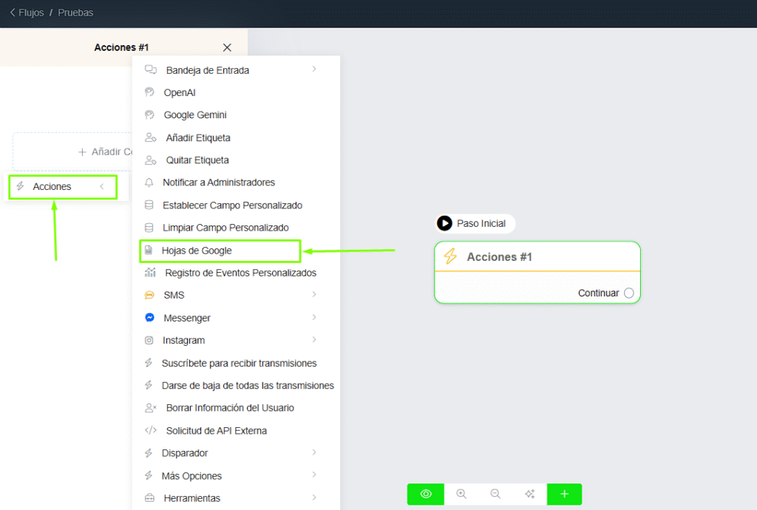This screenshot has height=510, width=757.
Task: Click the zoom-in magnifier icon
Action: [x=461, y=494]
